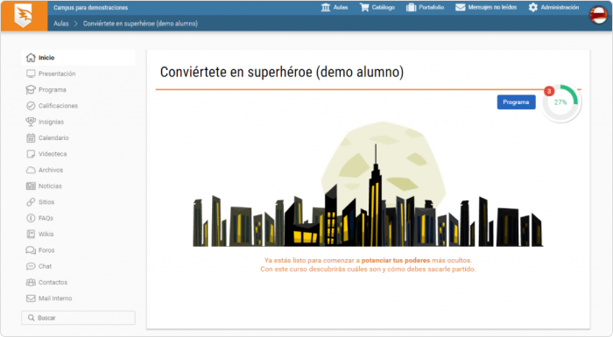Click the red notification badge 3
Image resolution: width=613 pixels, height=337 pixels.
(549, 91)
